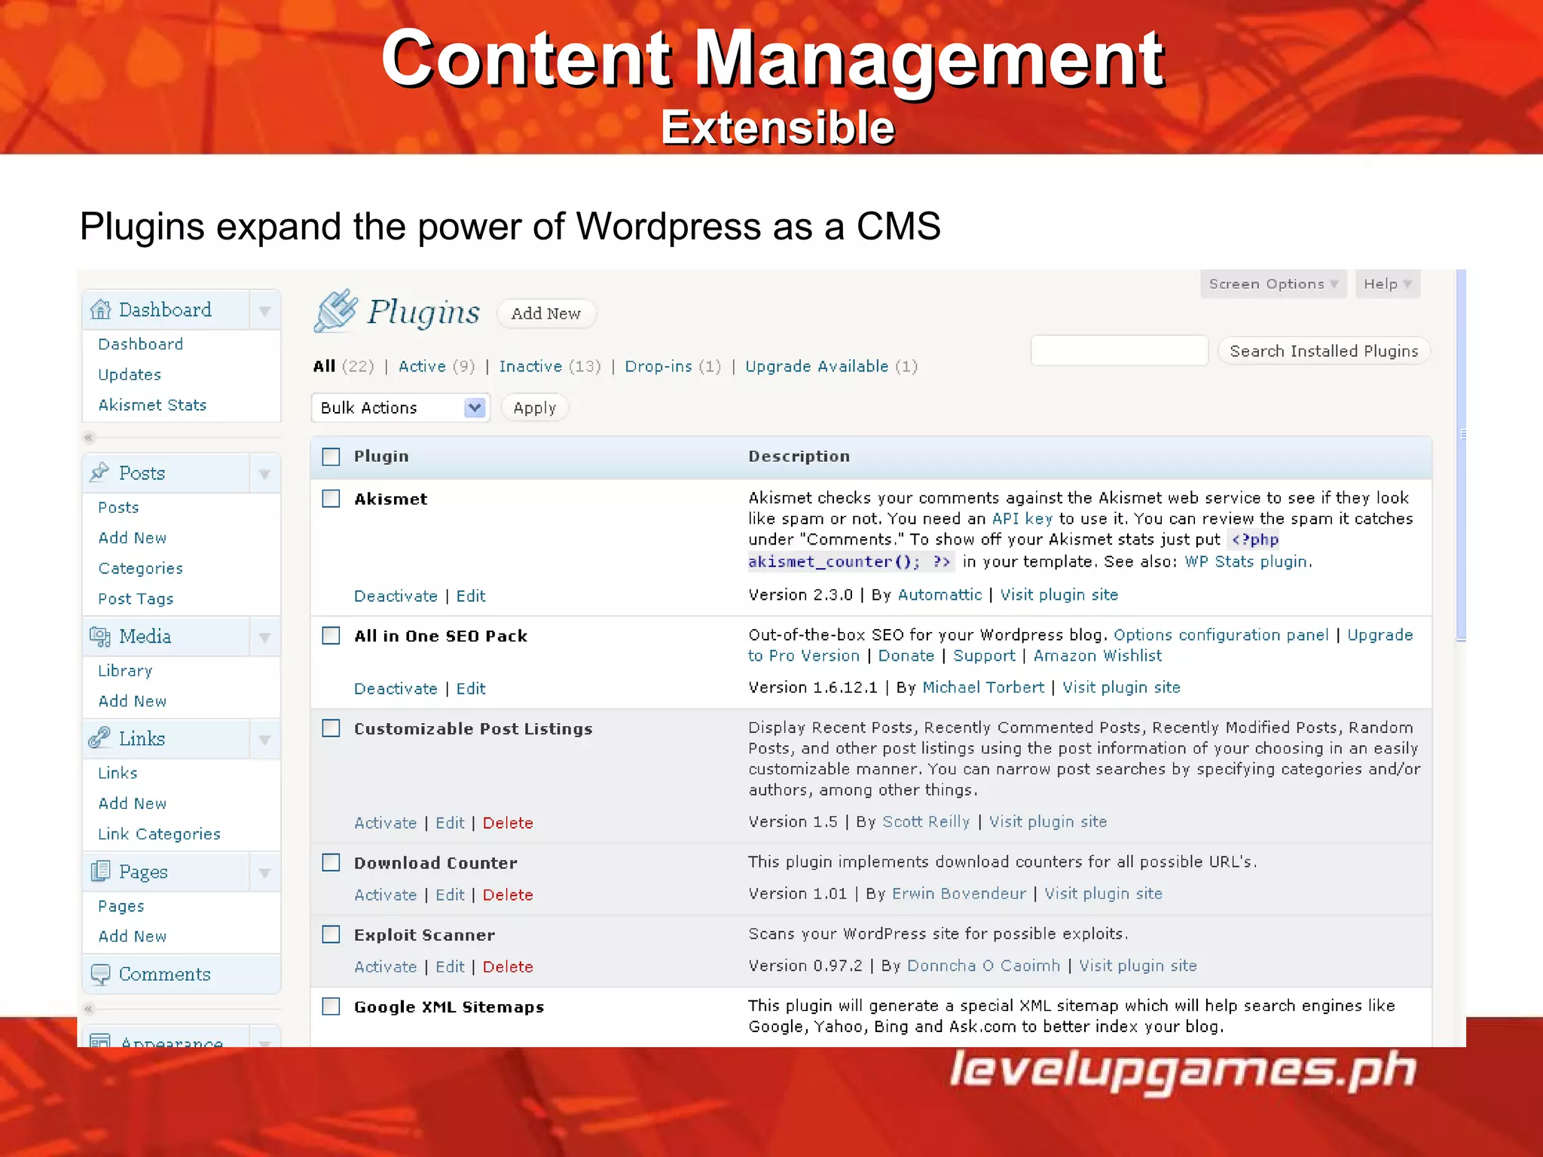Screen dimensions: 1543x1157
Task: Click the Donncha O Caoimh author link
Action: tap(983, 966)
